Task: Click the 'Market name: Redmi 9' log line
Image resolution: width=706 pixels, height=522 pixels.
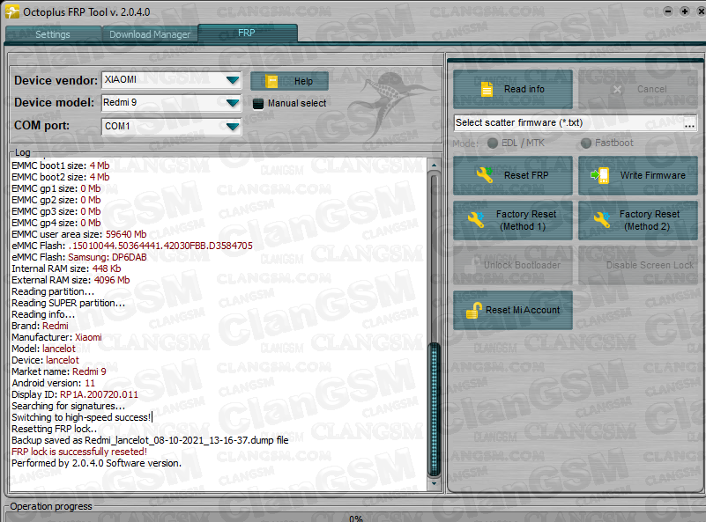Action: pyautogui.click(x=59, y=371)
